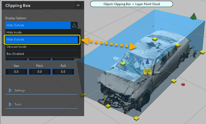206x124 pixels.
Task: Click yellow handle at bottom edge near bumper
Action: (x=108, y=106)
